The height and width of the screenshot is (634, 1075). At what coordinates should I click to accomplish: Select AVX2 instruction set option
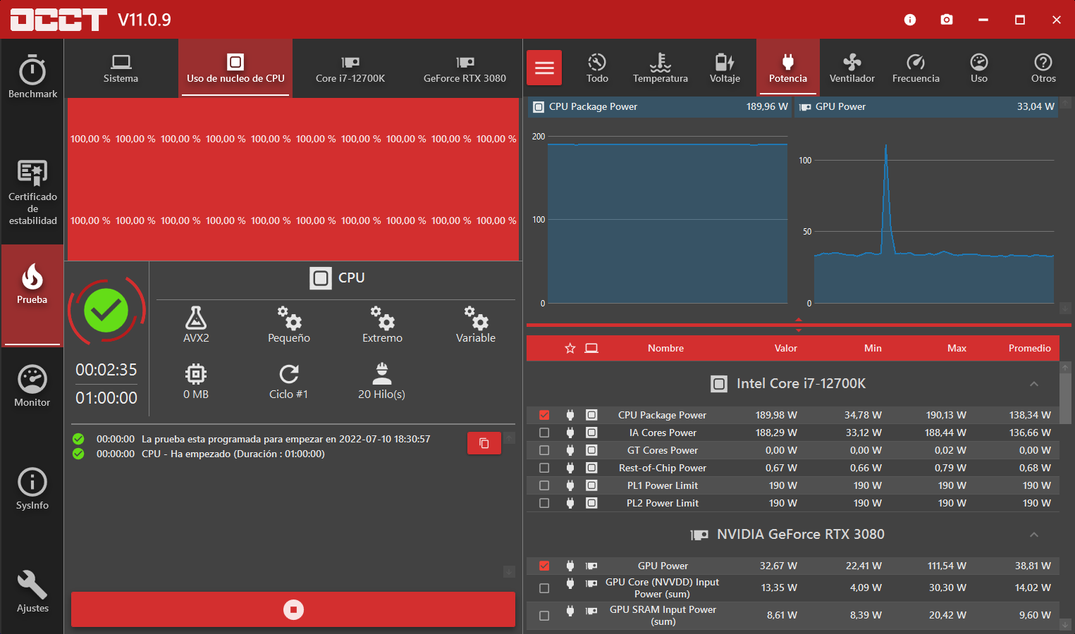coord(196,324)
